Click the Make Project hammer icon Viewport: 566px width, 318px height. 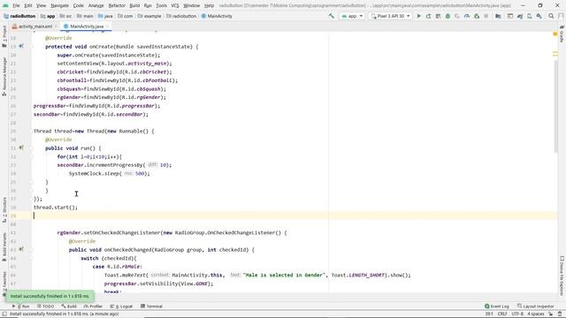tap(332, 16)
